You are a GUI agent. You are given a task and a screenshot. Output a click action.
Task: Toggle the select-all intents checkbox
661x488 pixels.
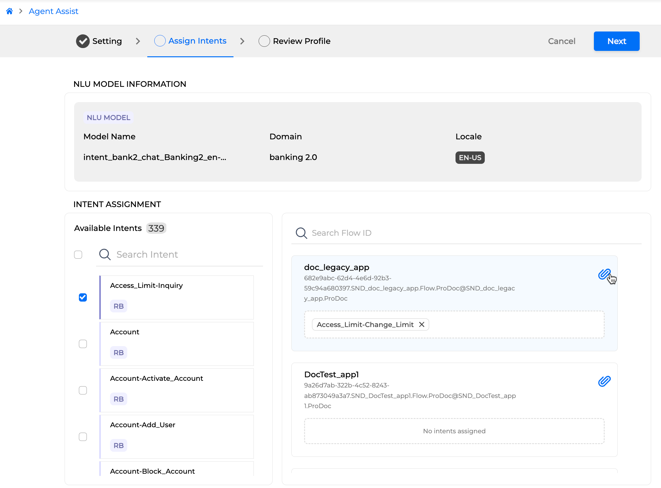point(78,254)
